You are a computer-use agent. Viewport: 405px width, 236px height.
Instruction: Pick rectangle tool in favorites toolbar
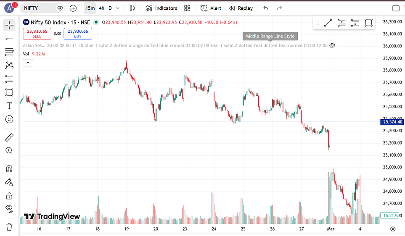pos(368,23)
